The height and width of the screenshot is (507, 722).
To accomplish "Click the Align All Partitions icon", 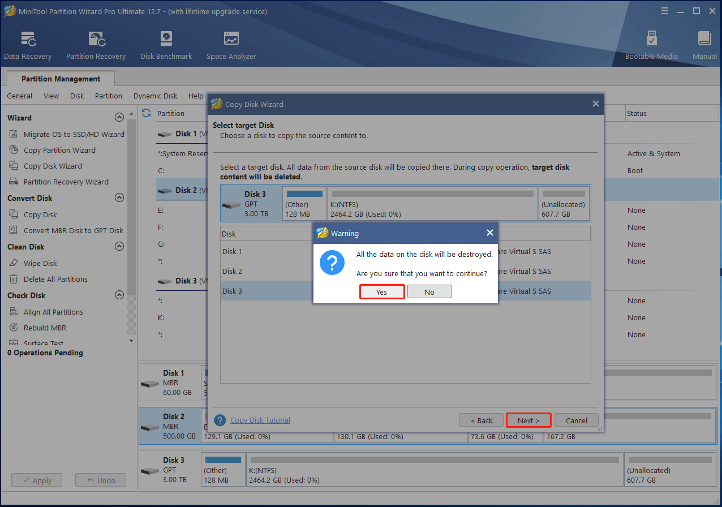I will click(x=14, y=312).
